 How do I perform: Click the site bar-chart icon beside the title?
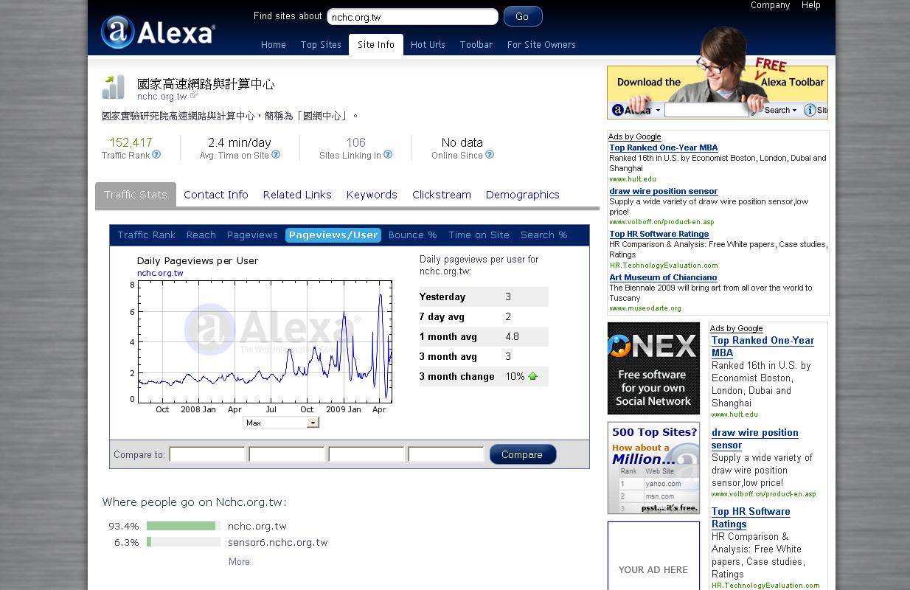click(114, 87)
